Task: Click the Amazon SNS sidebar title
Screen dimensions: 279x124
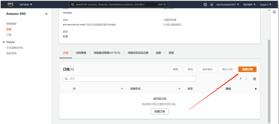Action: point(16,14)
